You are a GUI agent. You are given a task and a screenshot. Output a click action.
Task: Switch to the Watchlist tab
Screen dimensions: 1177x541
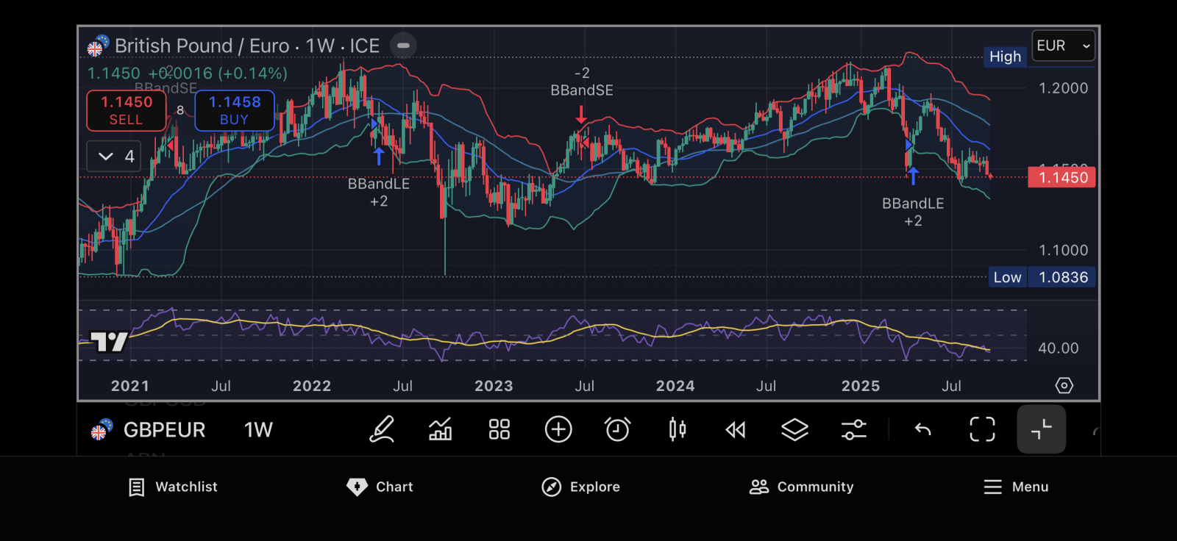coord(173,487)
